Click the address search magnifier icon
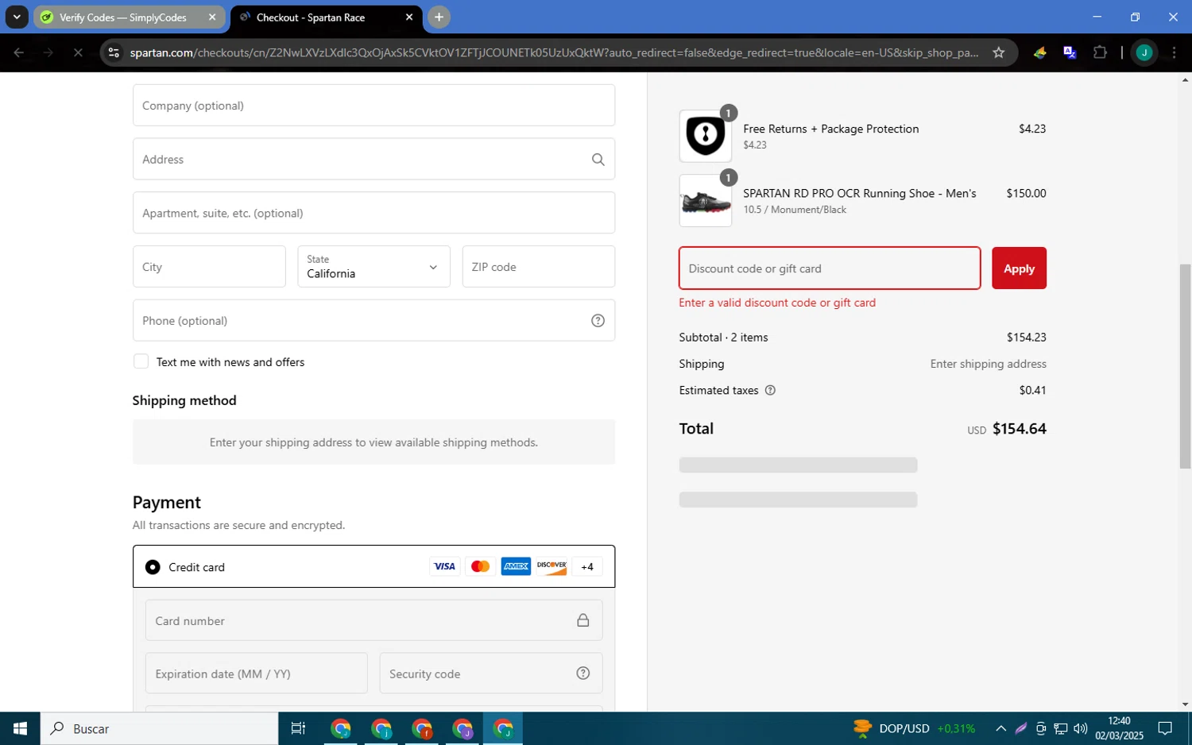This screenshot has height=745, width=1192. (x=598, y=160)
